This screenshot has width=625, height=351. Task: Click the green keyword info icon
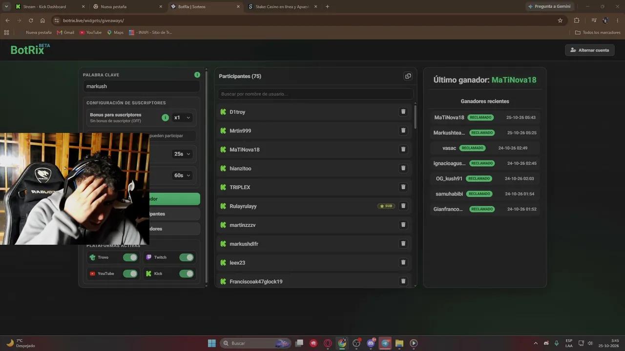coord(197,75)
